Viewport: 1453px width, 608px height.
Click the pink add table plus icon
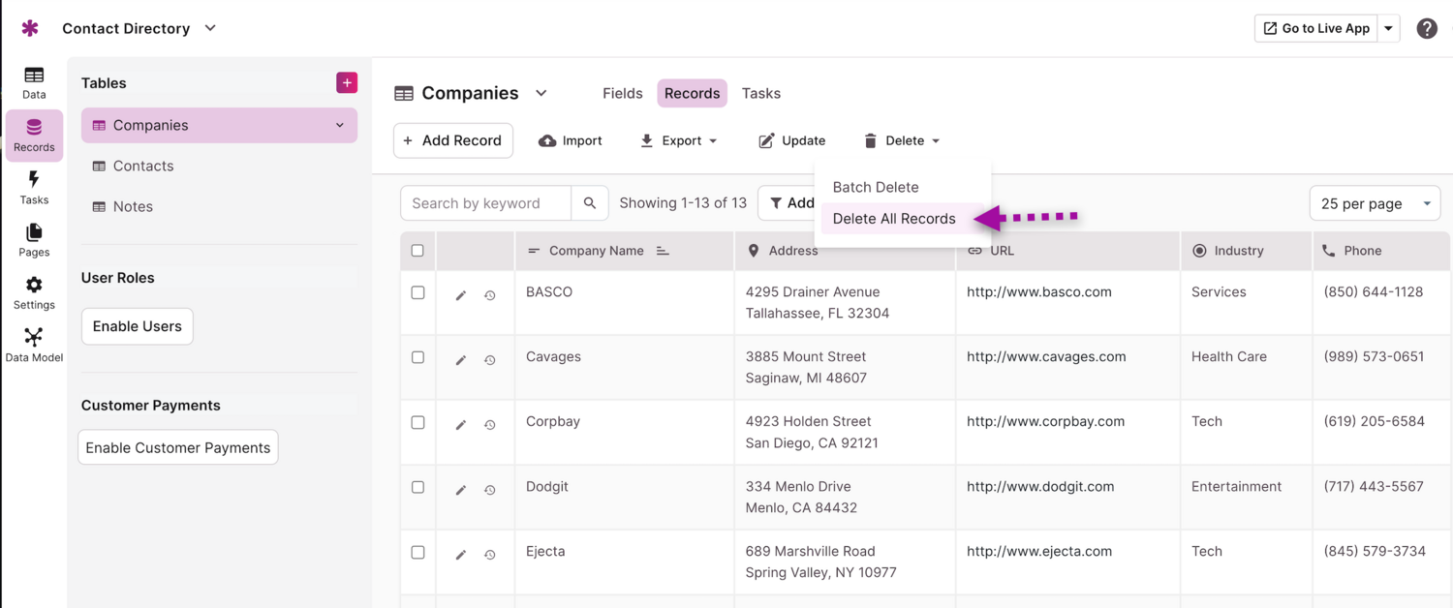click(347, 83)
